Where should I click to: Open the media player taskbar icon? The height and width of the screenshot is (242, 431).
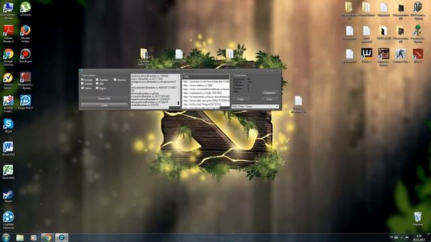(x=34, y=237)
